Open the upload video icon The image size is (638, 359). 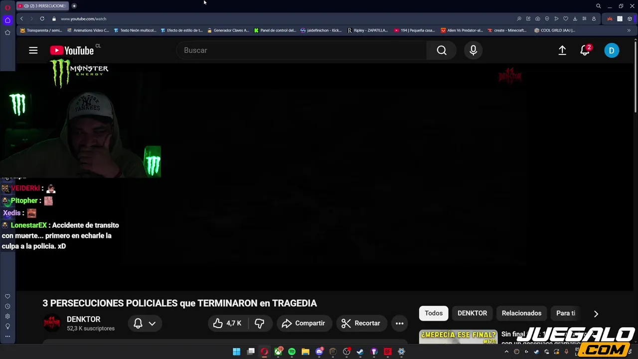(562, 50)
